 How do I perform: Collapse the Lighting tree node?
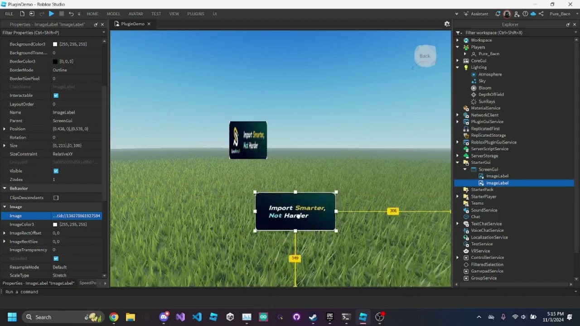pyautogui.click(x=458, y=67)
